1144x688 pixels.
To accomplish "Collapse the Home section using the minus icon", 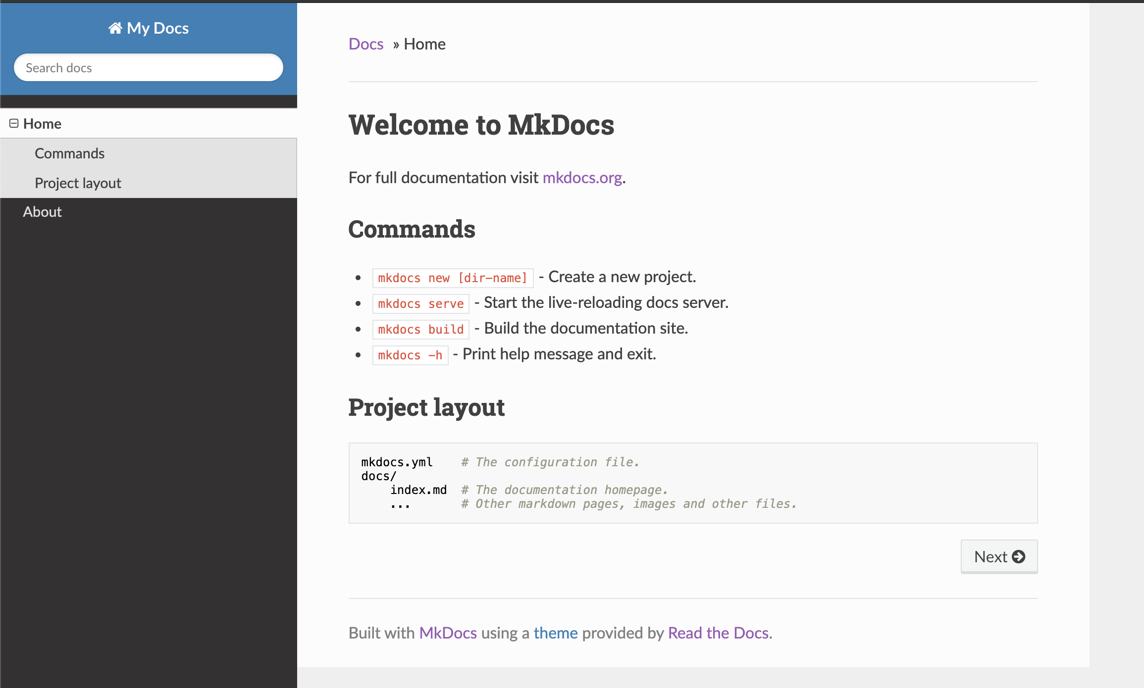I will point(14,123).
